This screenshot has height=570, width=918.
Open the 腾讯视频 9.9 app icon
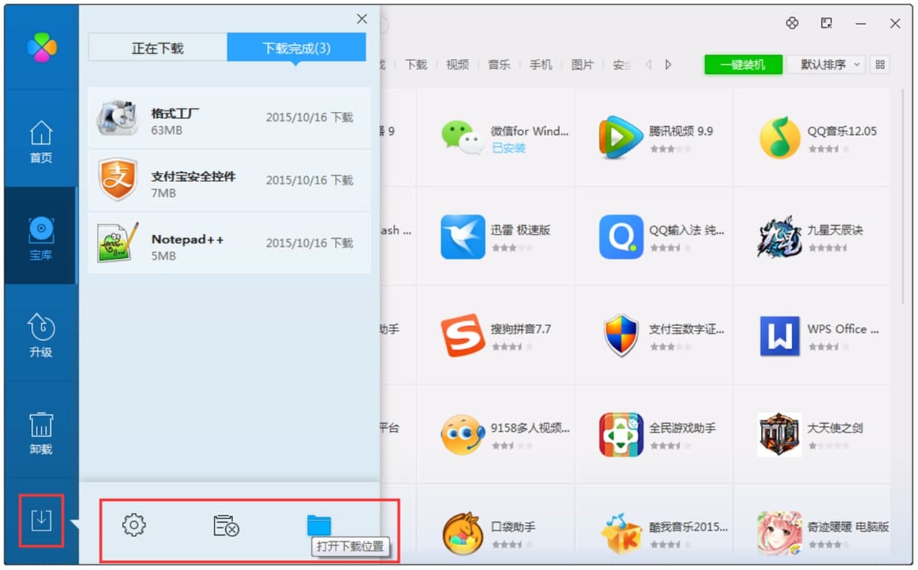621,137
